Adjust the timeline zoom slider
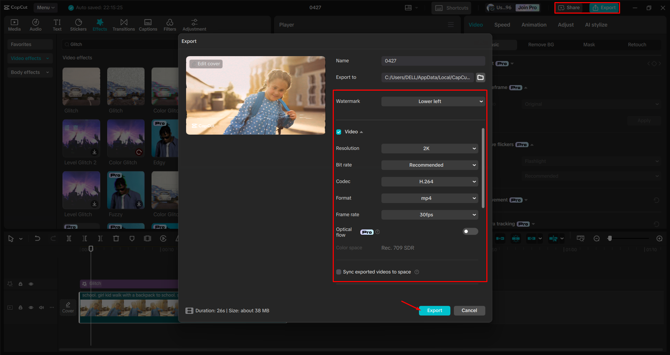This screenshot has height=355, width=670. coord(609,239)
